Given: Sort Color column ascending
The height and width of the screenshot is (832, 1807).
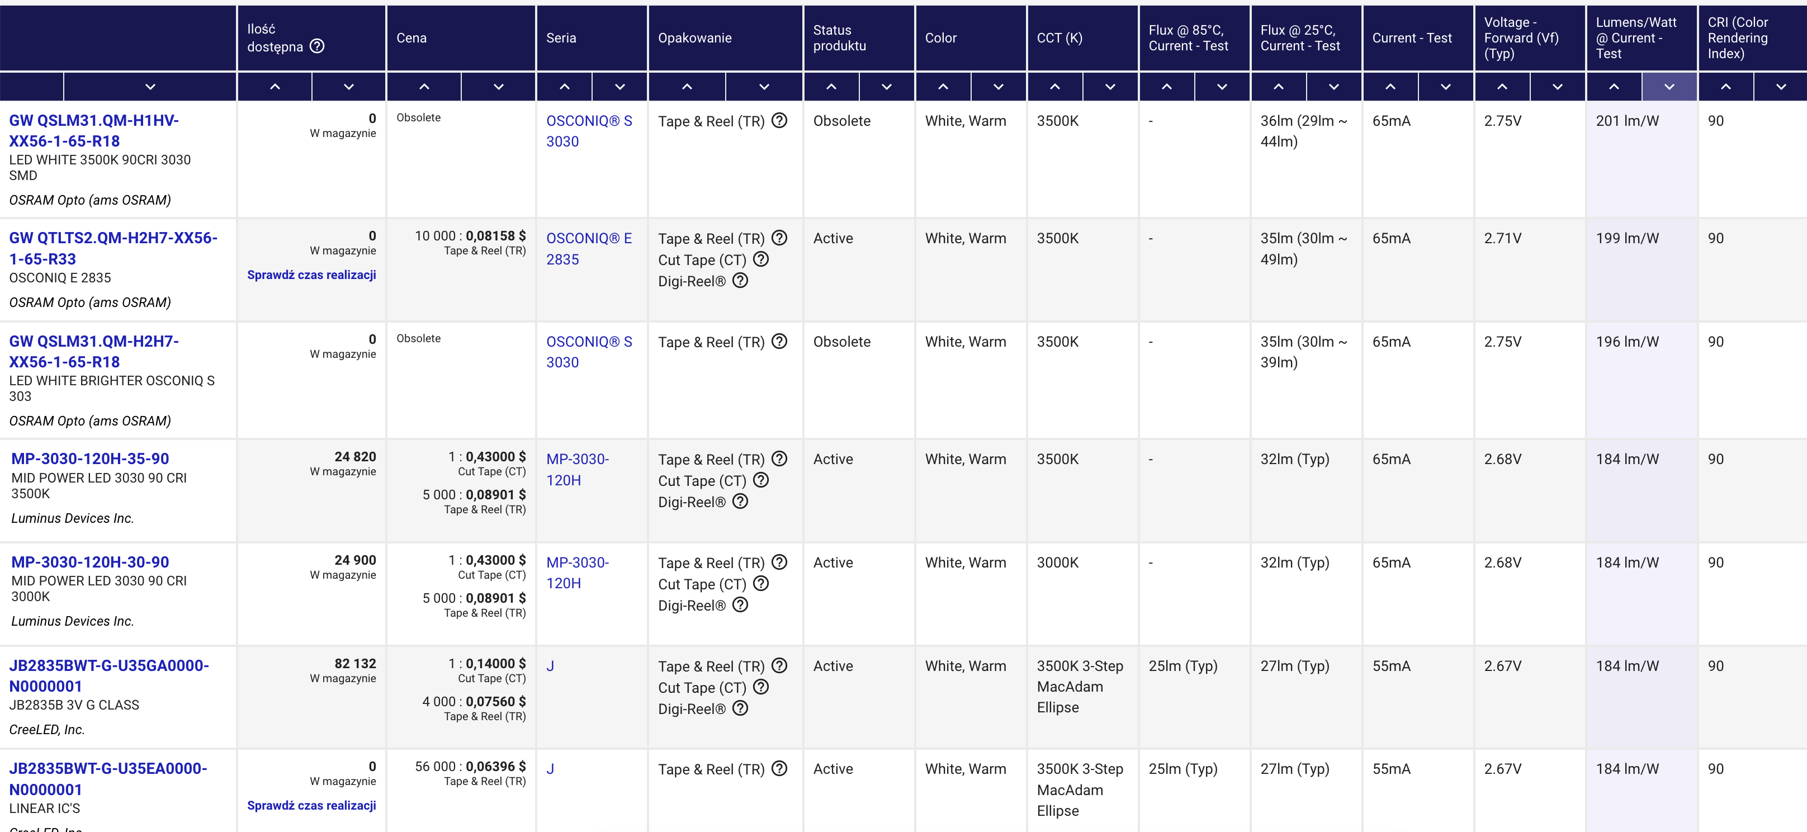Looking at the screenshot, I should click(x=944, y=87).
